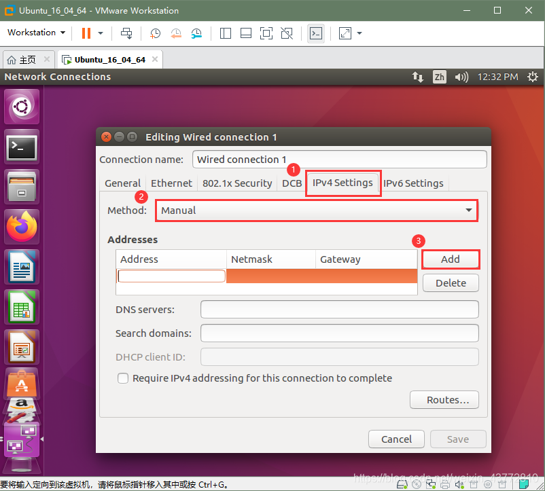The height and width of the screenshot is (491, 545).
Task: Click the VMware status bar network adapter icon
Action: click(x=431, y=484)
